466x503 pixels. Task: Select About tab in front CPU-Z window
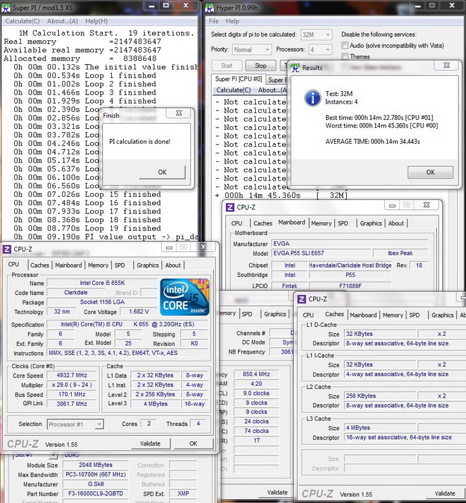pos(173,265)
